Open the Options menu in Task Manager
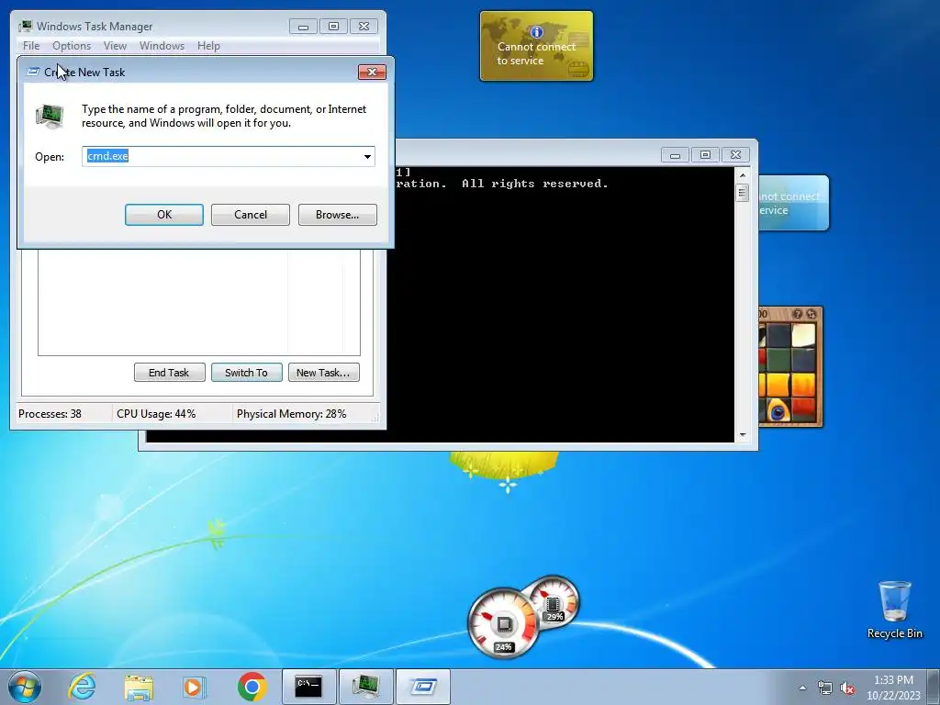This screenshot has height=705, width=940. tap(72, 46)
